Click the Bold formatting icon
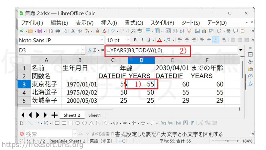Screen dimensions: 266x150 [x=135, y=40]
